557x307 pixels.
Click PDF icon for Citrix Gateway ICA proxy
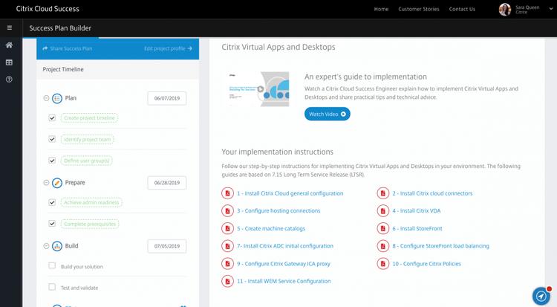pyautogui.click(x=228, y=264)
